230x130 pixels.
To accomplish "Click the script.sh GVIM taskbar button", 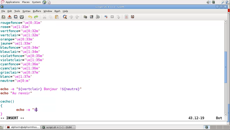I will pyautogui.click(x=58, y=127).
